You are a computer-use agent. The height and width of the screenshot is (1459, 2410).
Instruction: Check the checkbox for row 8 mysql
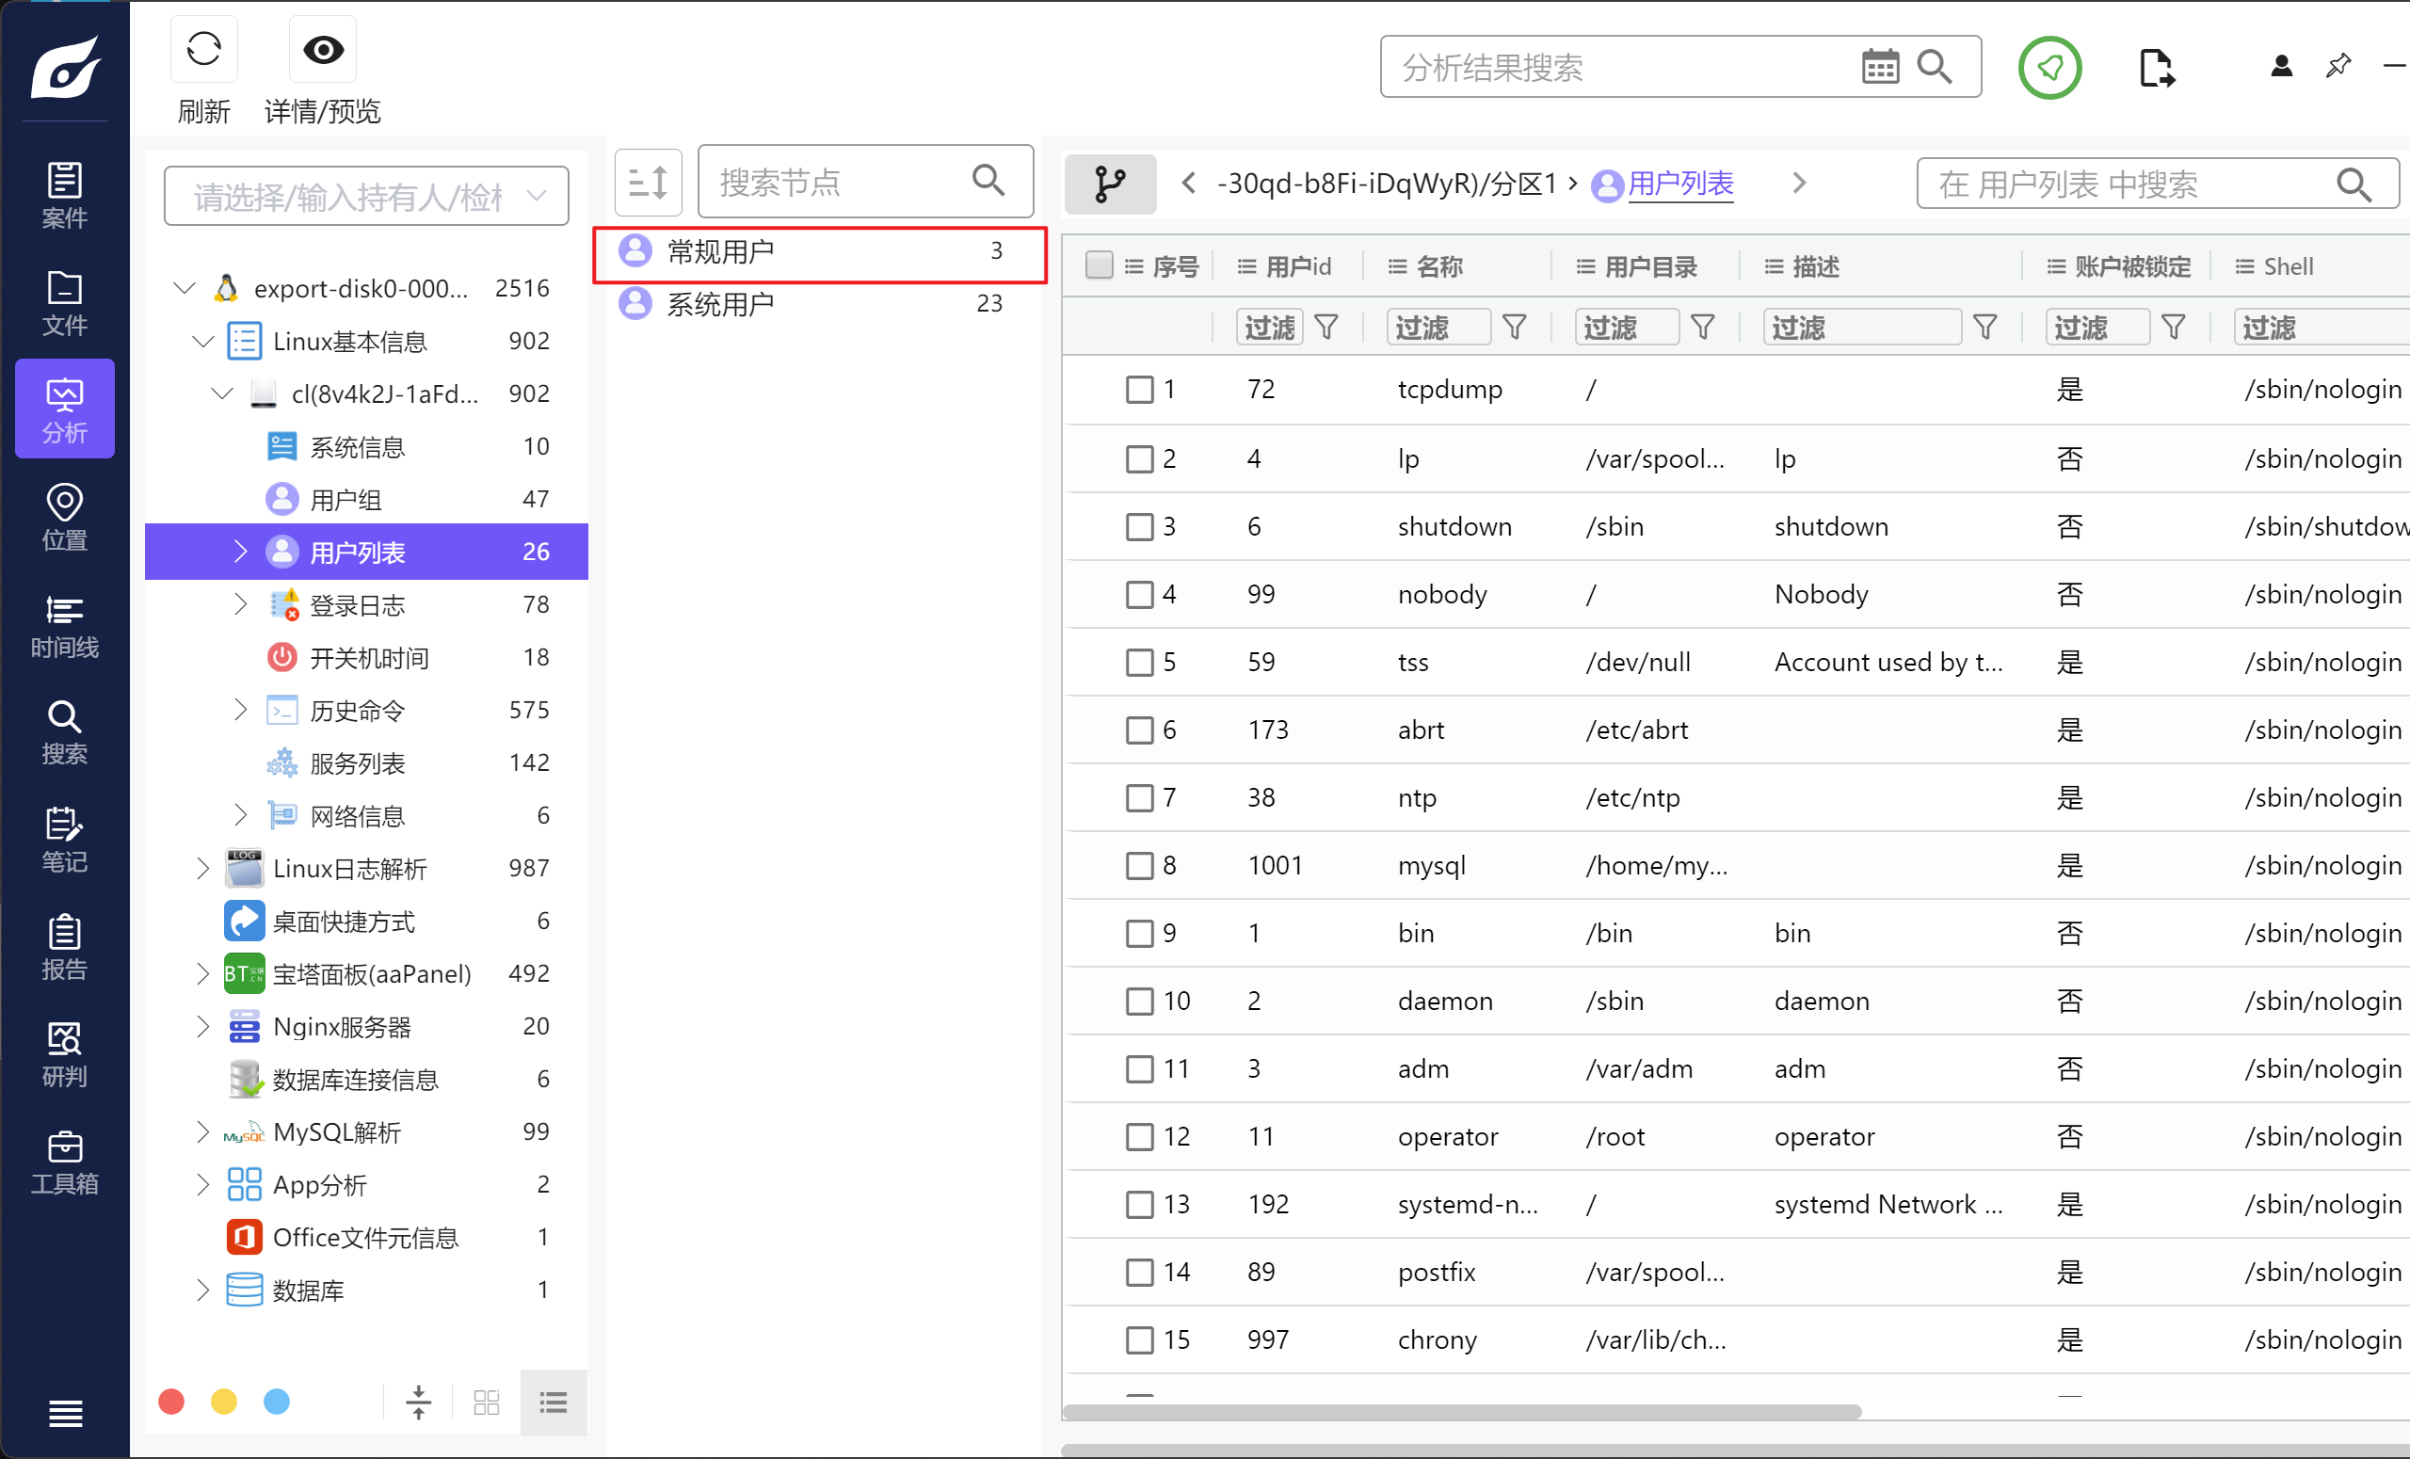(x=1139, y=865)
